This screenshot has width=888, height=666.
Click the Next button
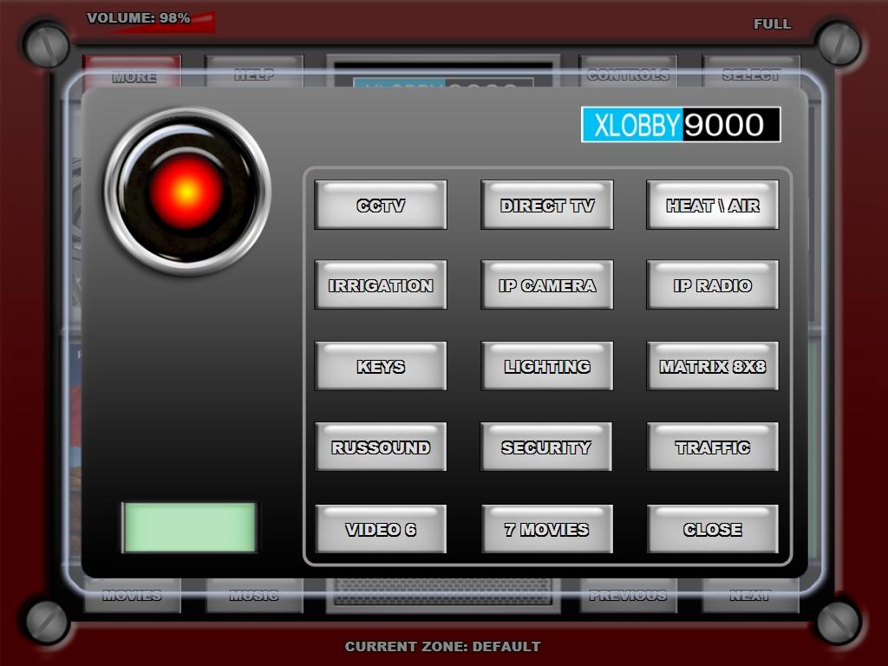[750, 595]
